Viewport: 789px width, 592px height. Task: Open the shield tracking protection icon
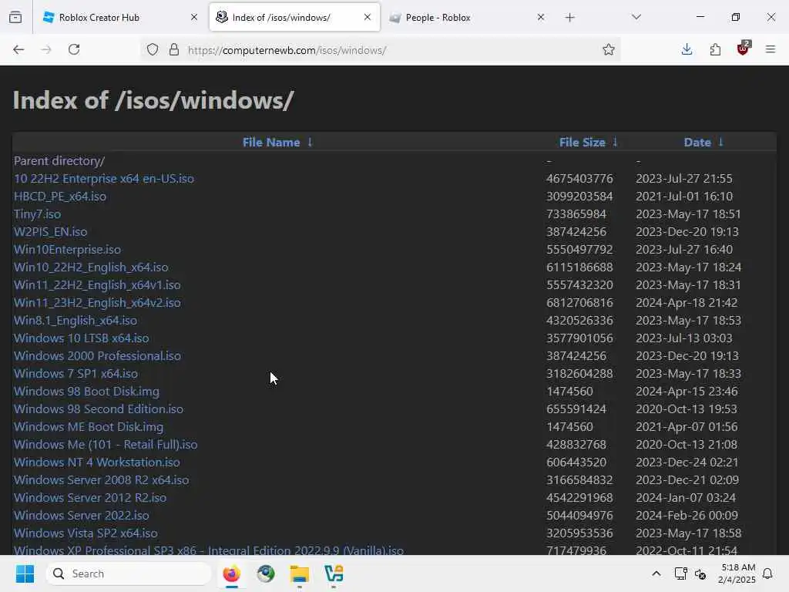153,49
